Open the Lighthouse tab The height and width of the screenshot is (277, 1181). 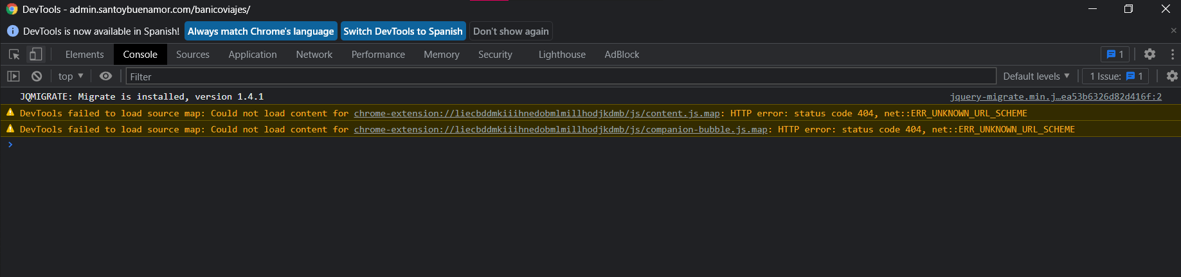tap(562, 55)
